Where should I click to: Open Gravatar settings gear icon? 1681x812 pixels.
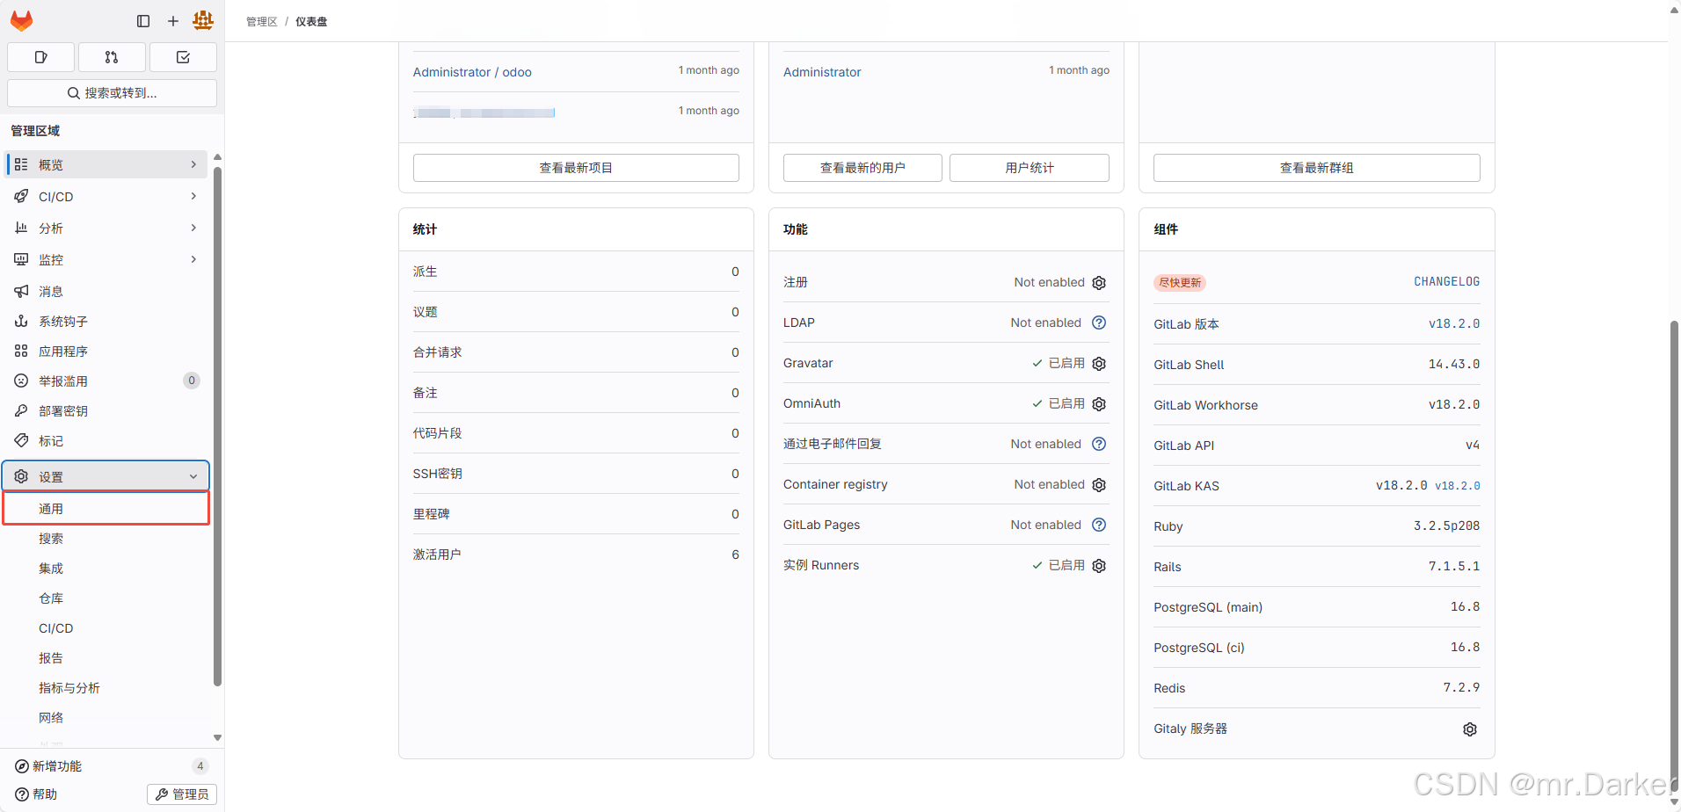(1099, 364)
